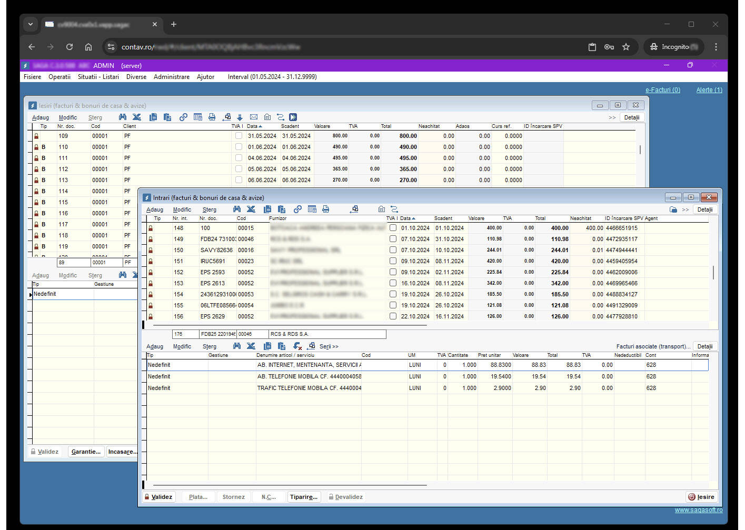Click the chain link icon in Intrari toolbar
This screenshot has height=530, width=745.
click(x=297, y=209)
